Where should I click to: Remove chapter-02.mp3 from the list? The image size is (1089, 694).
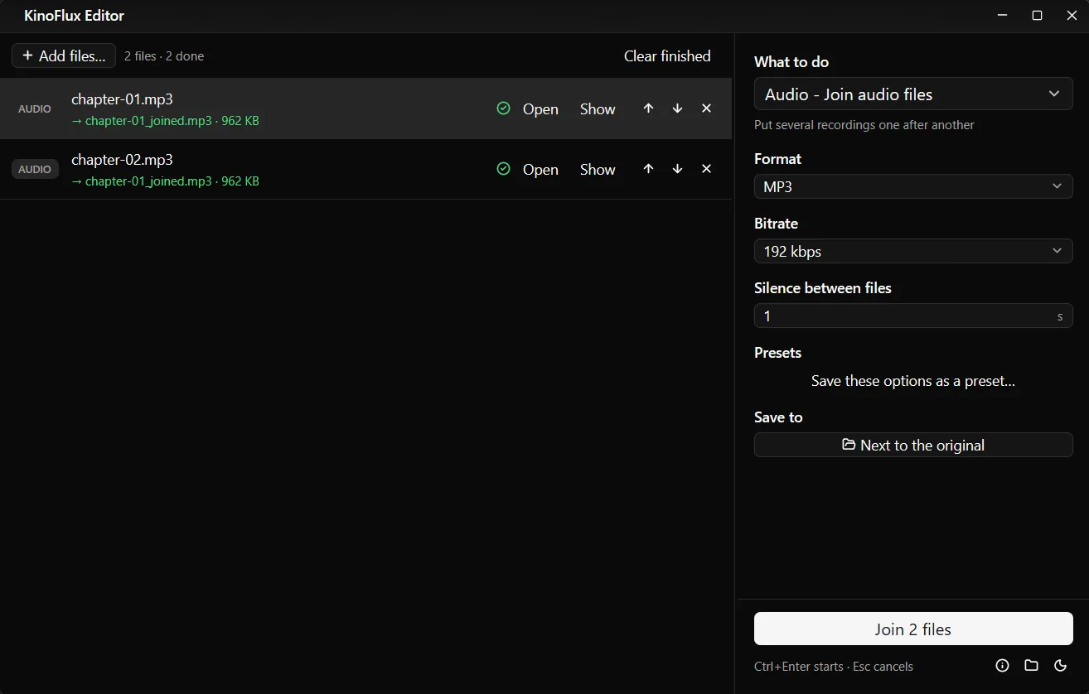[706, 169]
